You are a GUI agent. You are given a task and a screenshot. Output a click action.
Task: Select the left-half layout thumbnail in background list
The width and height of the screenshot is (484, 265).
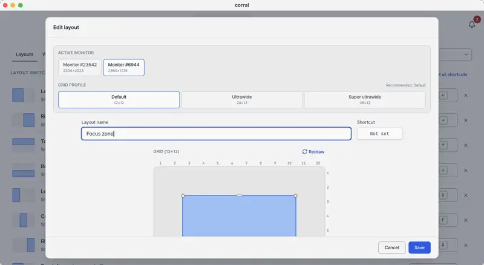coord(23,96)
